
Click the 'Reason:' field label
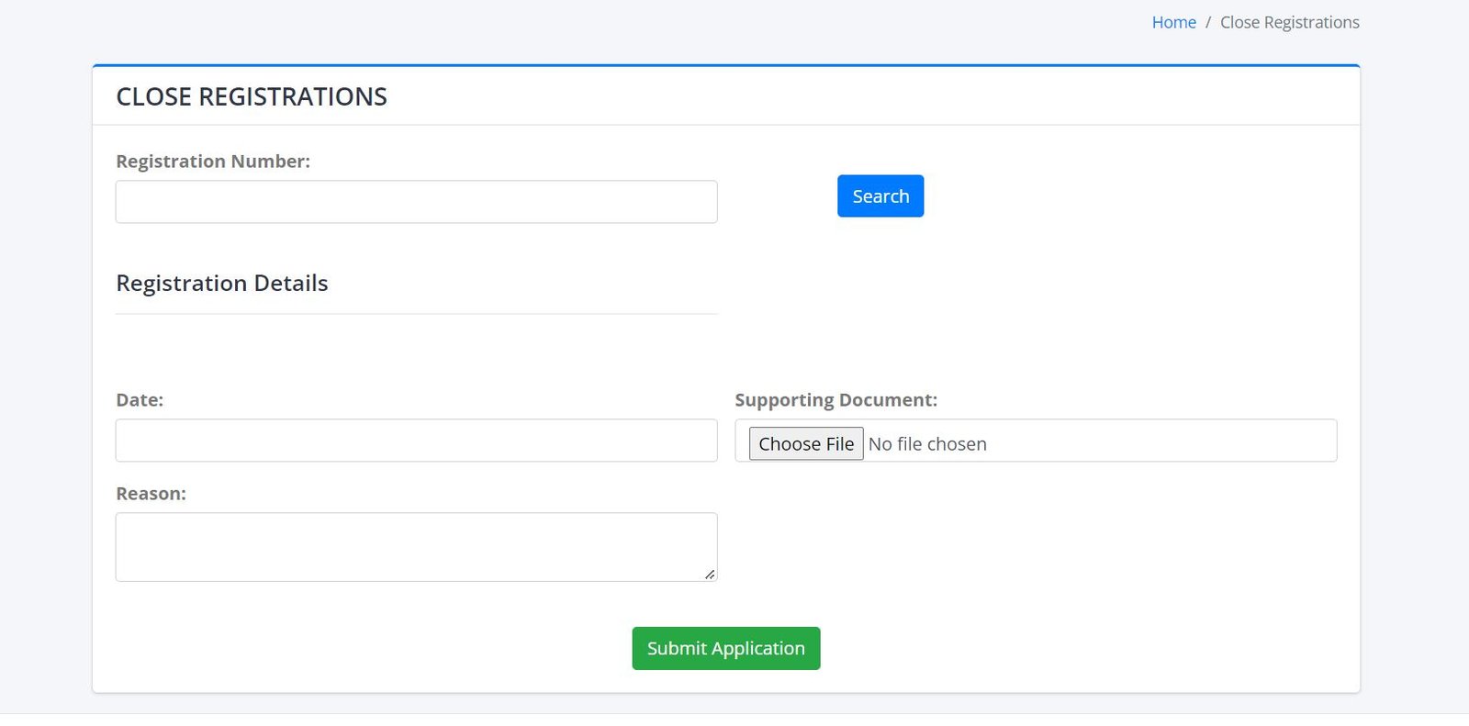[x=151, y=494]
